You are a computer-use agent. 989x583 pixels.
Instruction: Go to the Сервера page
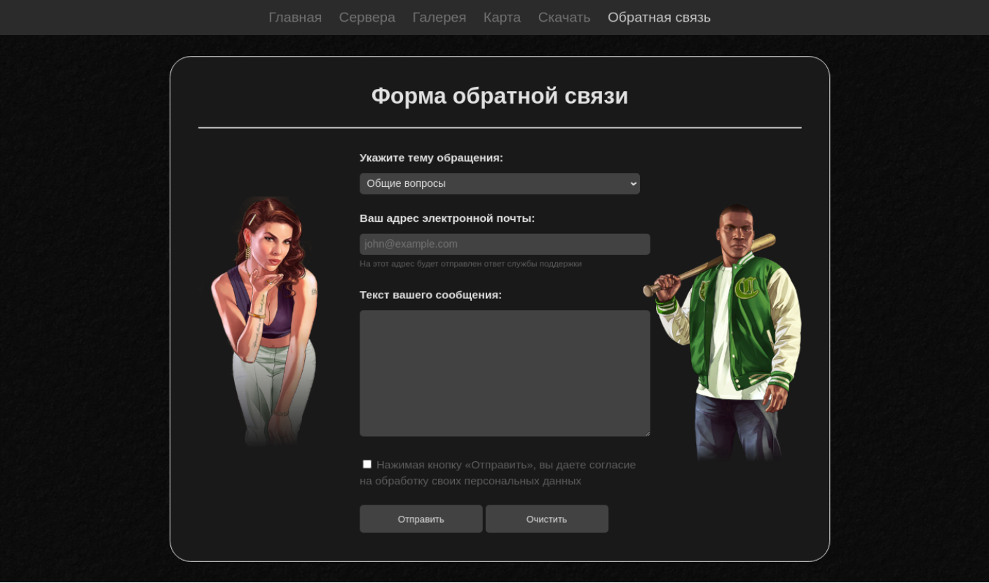(367, 17)
